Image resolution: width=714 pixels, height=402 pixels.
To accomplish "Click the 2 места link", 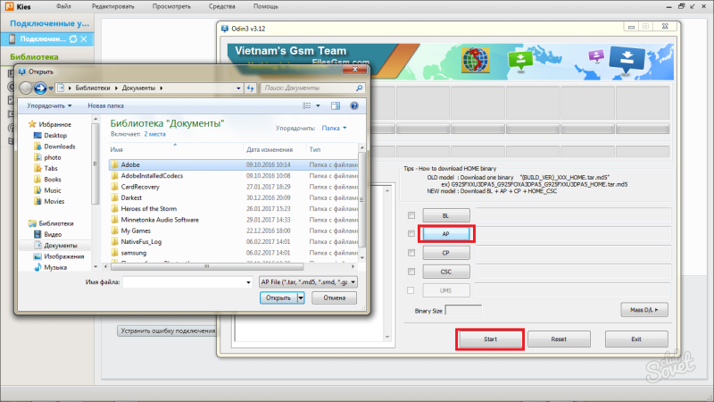I will point(154,134).
